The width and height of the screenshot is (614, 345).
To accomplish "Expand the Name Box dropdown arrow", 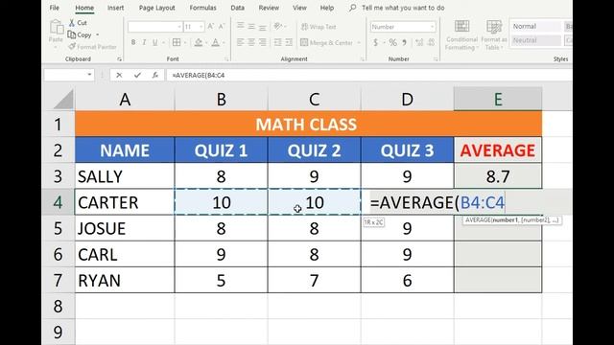I will (89, 75).
